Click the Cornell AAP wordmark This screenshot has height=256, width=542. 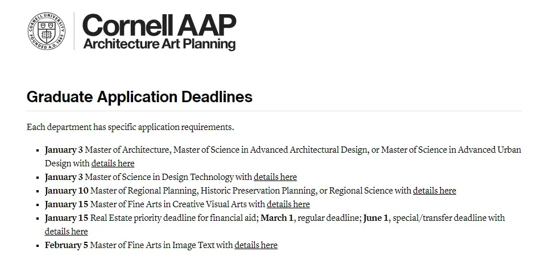pyautogui.click(x=159, y=24)
